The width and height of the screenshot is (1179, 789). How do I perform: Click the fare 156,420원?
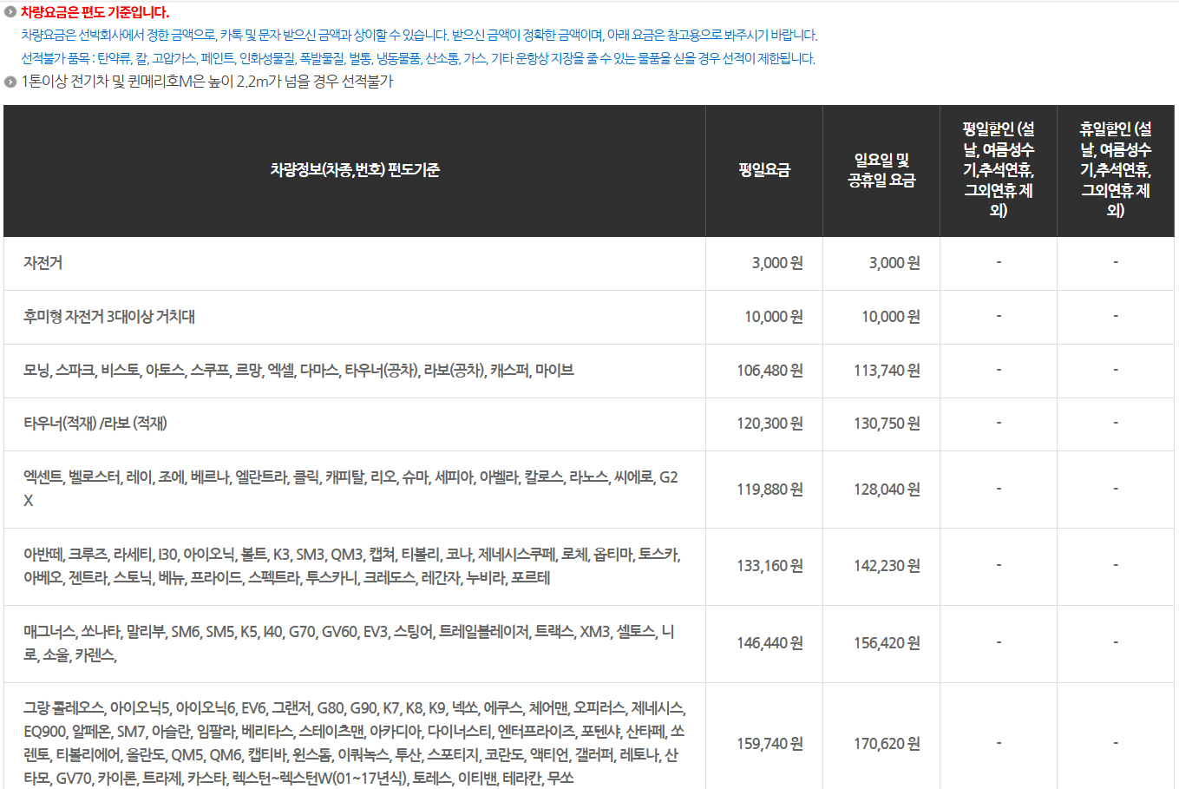[888, 643]
